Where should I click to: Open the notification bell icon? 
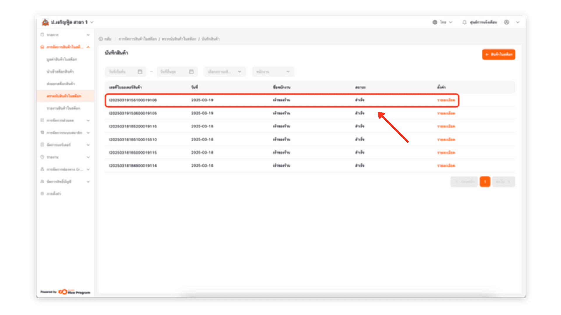[x=464, y=22]
